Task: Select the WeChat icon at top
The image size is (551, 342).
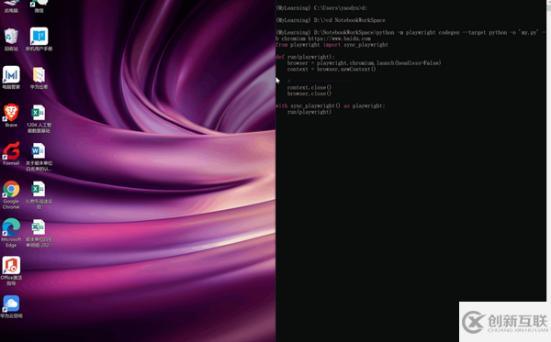Action: pos(39,6)
